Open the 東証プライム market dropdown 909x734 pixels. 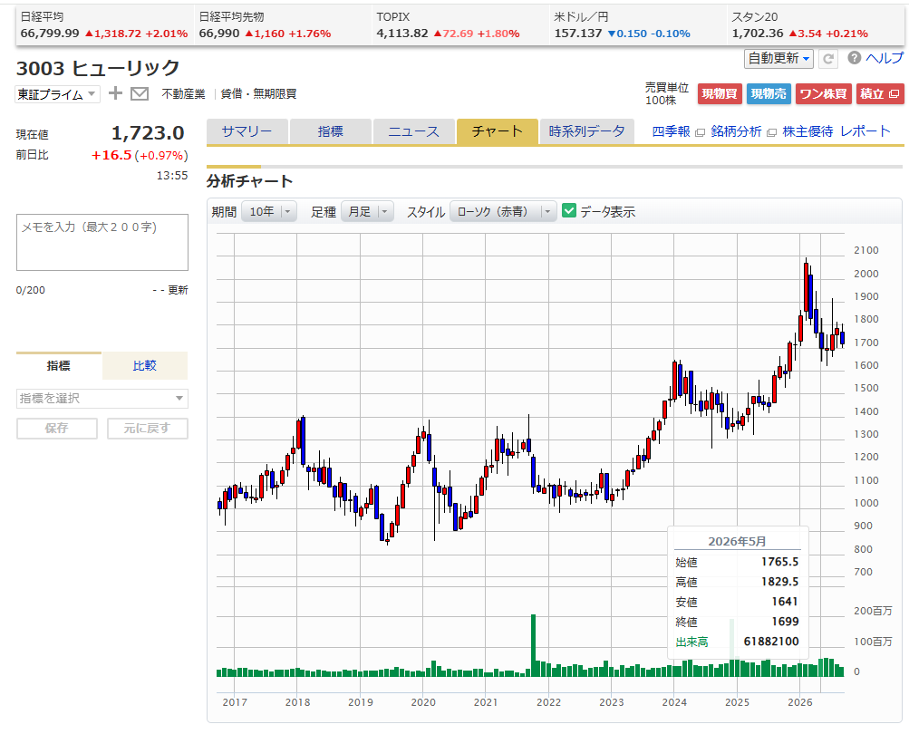[57, 94]
